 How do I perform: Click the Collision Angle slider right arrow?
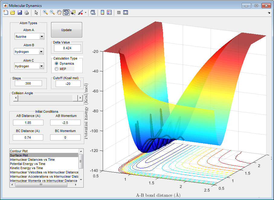(80, 98)
